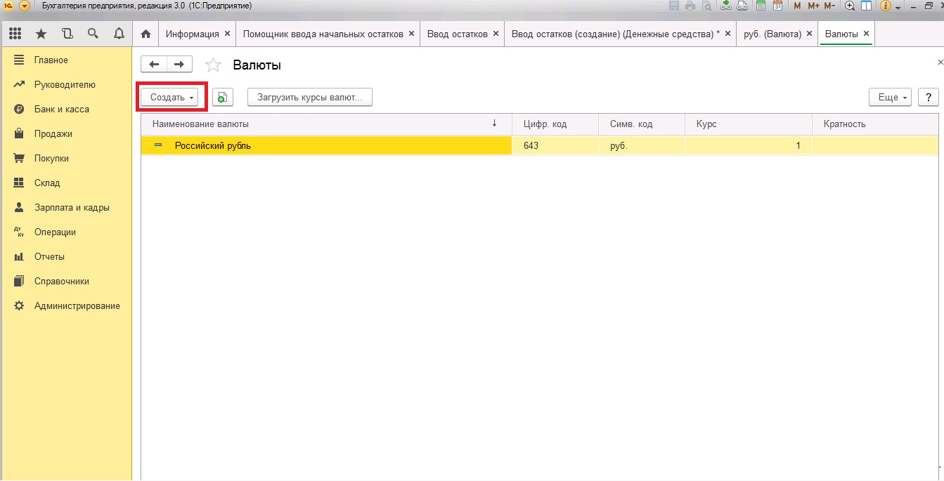Open notifications bell icon

pyautogui.click(x=119, y=34)
